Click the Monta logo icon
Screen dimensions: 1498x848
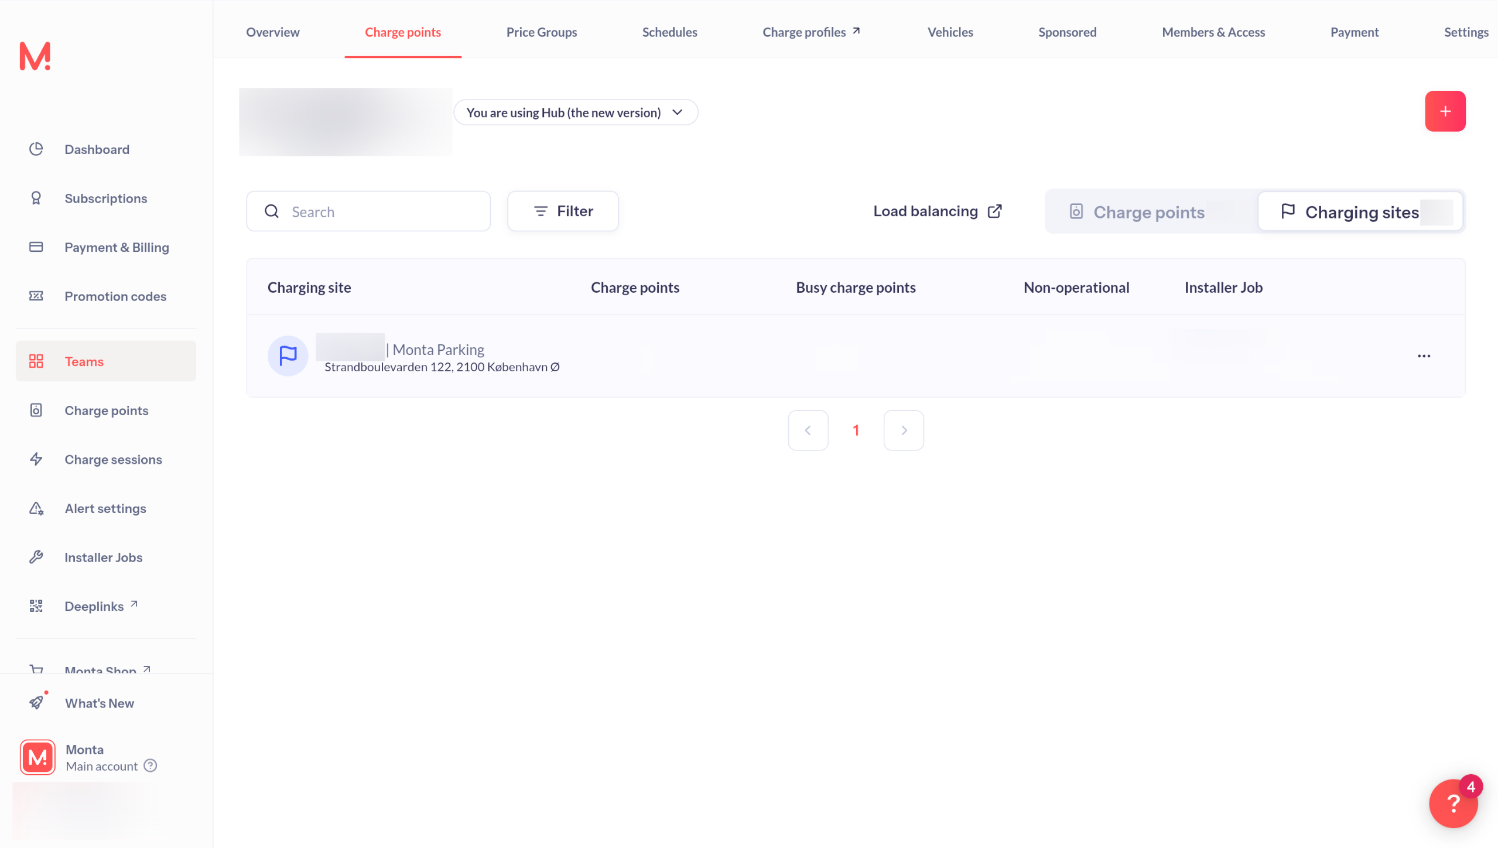pyautogui.click(x=35, y=56)
